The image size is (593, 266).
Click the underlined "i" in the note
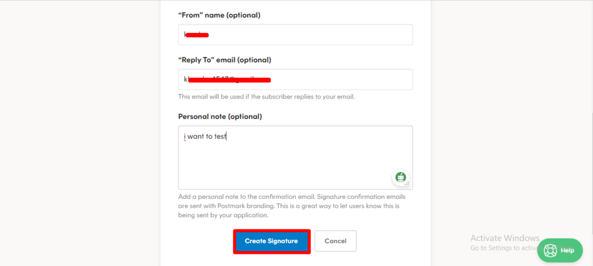tap(185, 137)
